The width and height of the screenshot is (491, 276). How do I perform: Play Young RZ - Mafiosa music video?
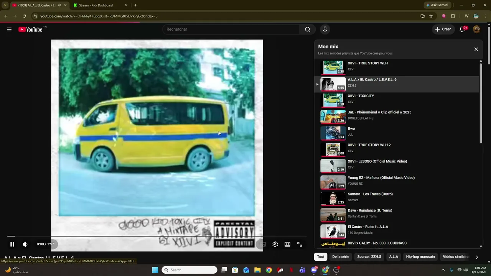tap(396, 182)
